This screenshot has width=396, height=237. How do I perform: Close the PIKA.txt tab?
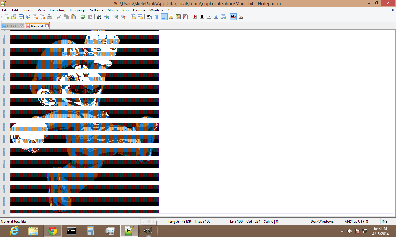tap(21, 26)
